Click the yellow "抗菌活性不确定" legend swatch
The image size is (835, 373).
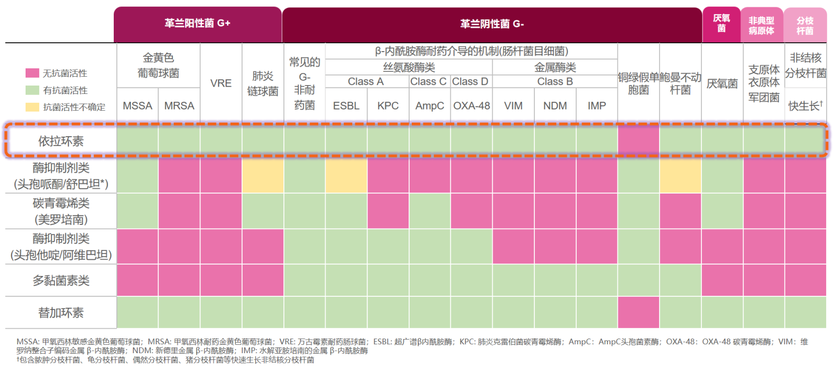pos(32,107)
